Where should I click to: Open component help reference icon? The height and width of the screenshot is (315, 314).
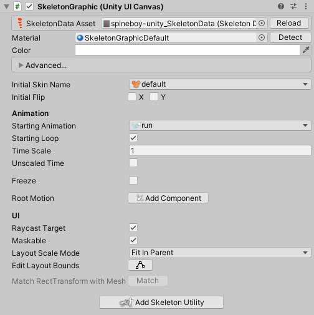[x=281, y=6]
